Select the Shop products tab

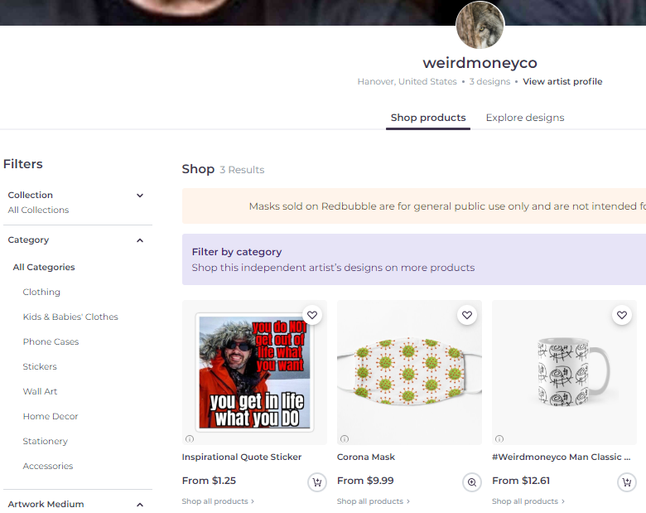(x=428, y=118)
